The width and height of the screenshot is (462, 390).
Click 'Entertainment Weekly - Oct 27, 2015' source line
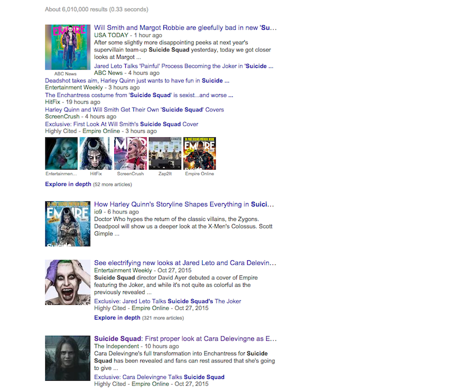[x=143, y=271]
